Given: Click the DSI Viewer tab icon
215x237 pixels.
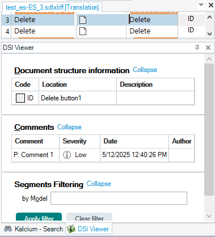Looking at the screenshot, I should [x=71, y=229].
